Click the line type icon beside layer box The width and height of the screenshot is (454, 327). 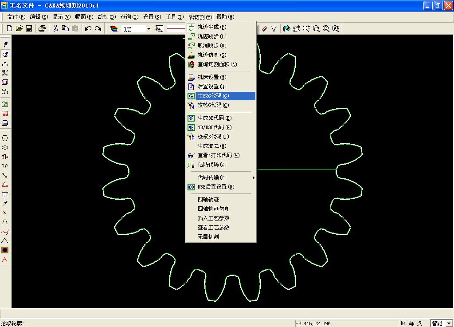159,29
